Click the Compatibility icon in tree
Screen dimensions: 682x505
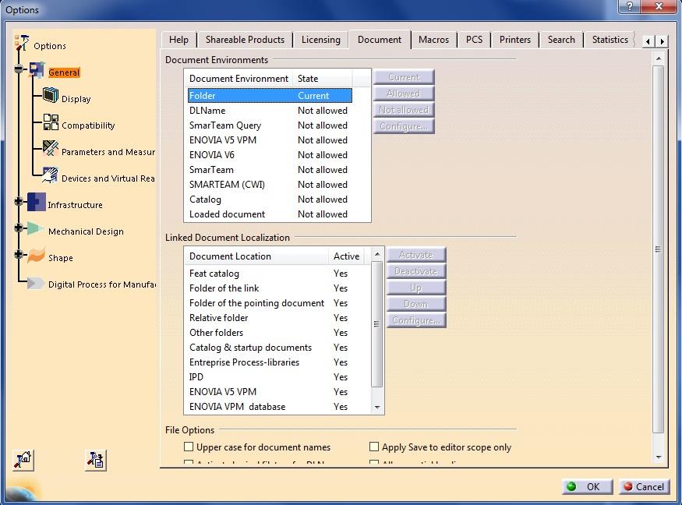[x=51, y=122]
